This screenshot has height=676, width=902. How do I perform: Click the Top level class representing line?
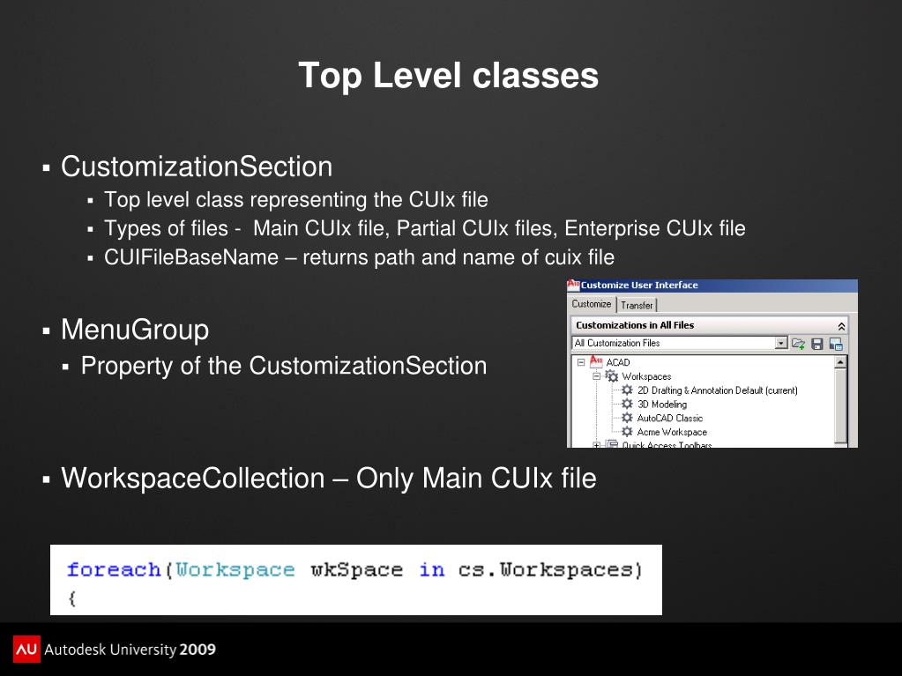tap(296, 199)
